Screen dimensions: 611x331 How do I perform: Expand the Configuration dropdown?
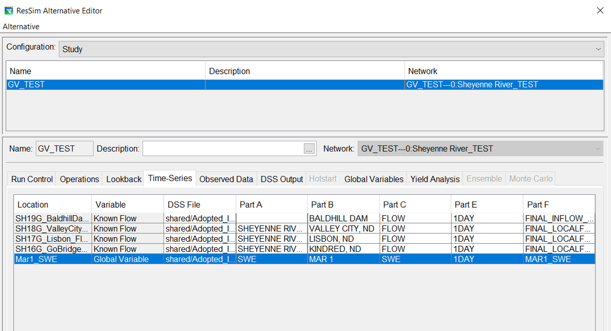point(598,49)
